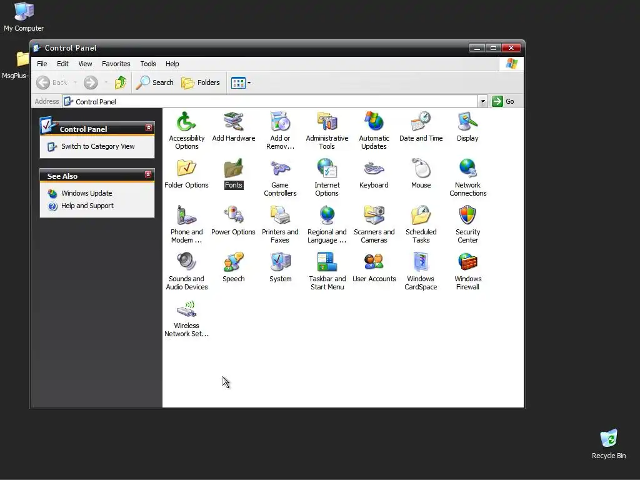Expand the address bar dropdown arrow
Screen dimensions: 640x480
482,101
